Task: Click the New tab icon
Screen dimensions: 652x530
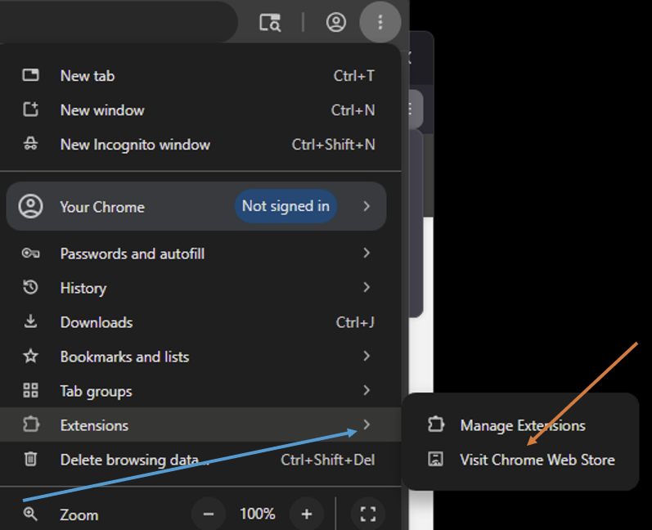Action: pos(30,75)
